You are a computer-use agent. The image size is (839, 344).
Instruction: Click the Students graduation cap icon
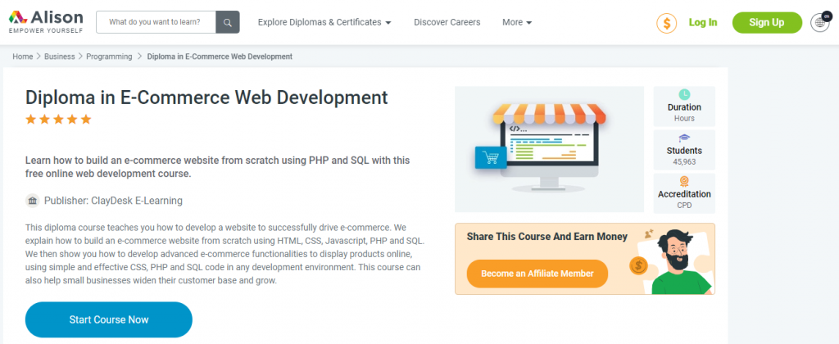pos(684,138)
